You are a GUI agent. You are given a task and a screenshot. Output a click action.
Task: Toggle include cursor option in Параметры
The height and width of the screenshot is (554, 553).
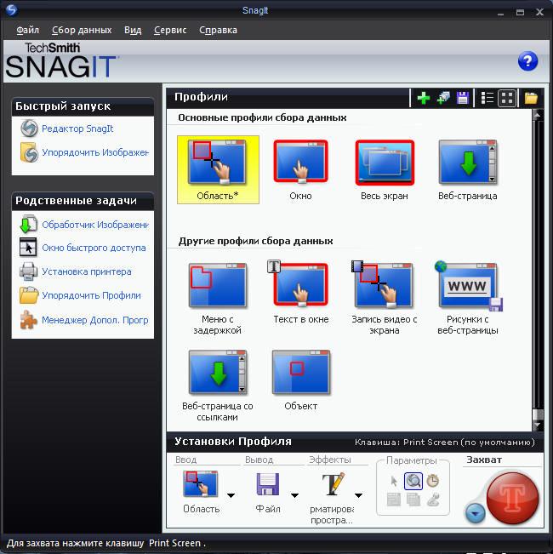(394, 481)
